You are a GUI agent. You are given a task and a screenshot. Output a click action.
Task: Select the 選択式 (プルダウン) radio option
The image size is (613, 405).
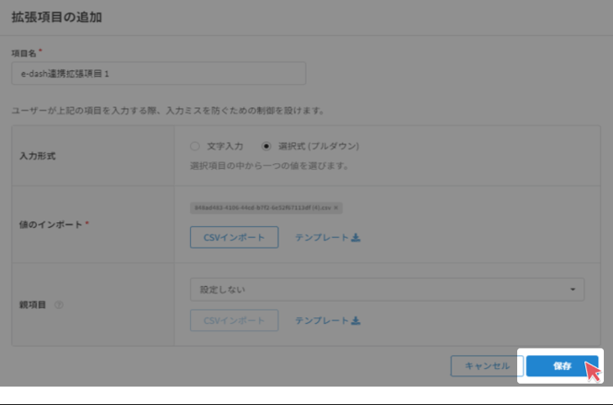tap(267, 146)
